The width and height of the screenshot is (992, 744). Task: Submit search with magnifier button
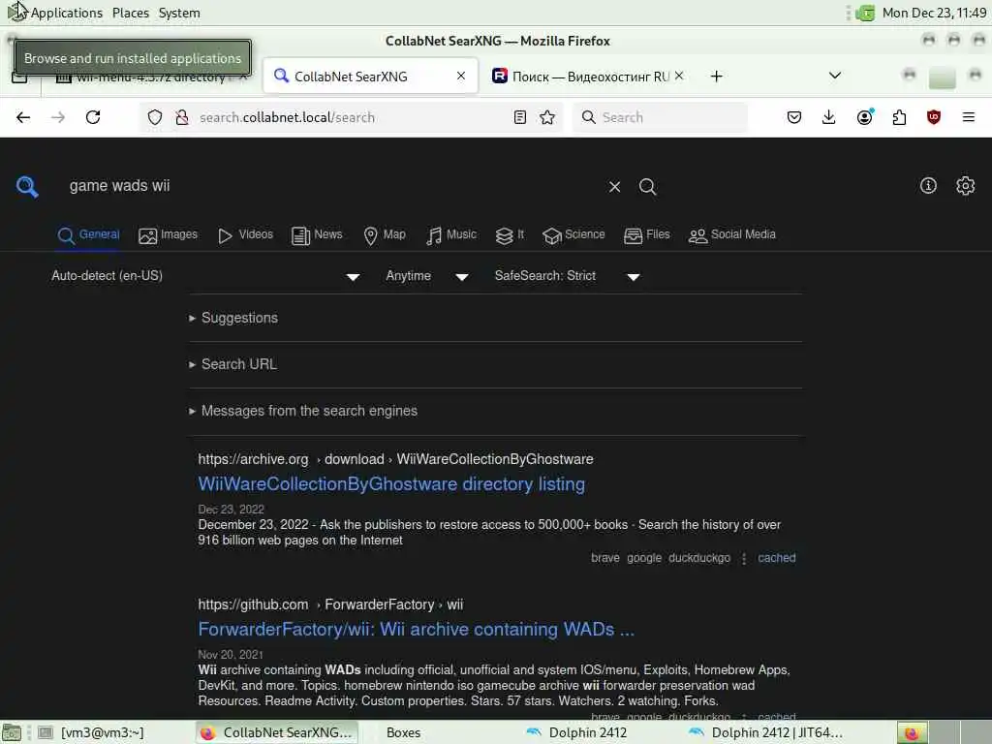tap(647, 187)
